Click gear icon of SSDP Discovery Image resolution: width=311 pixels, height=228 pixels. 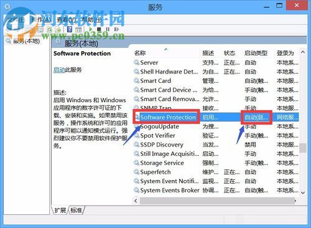pos(136,145)
